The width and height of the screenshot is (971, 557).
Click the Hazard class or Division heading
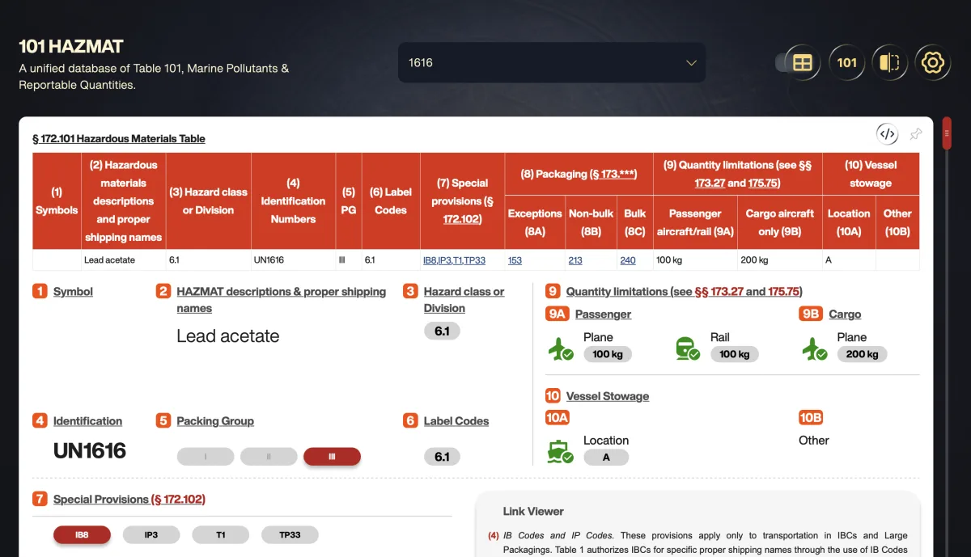(x=464, y=300)
